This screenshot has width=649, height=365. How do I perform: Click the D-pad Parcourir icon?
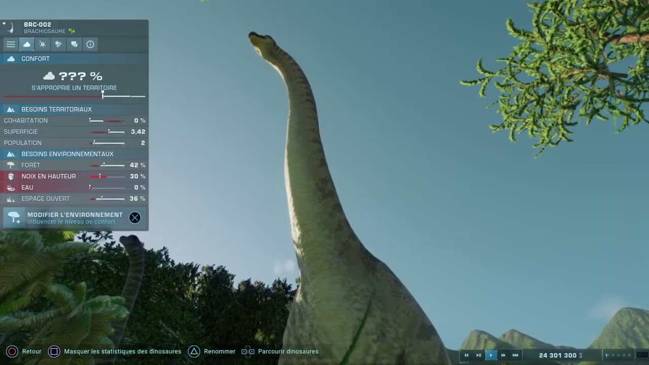pos(247,351)
